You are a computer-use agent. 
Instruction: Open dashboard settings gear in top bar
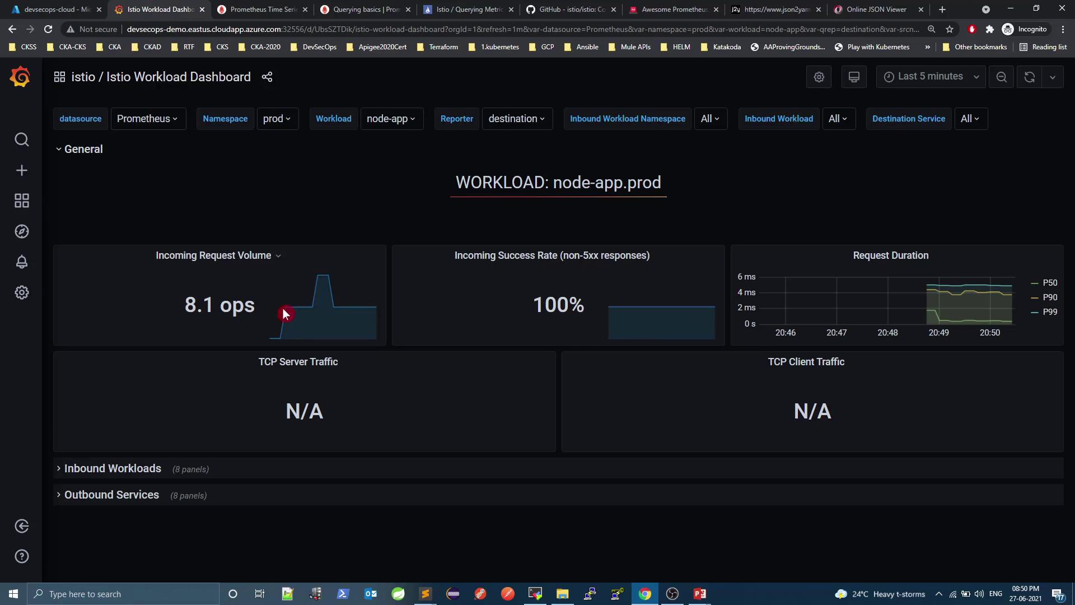click(x=819, y=77)
